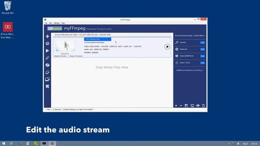Click the Recycle Bin desktop icon
The image size is (260, 146).
(x=7, y=8)
